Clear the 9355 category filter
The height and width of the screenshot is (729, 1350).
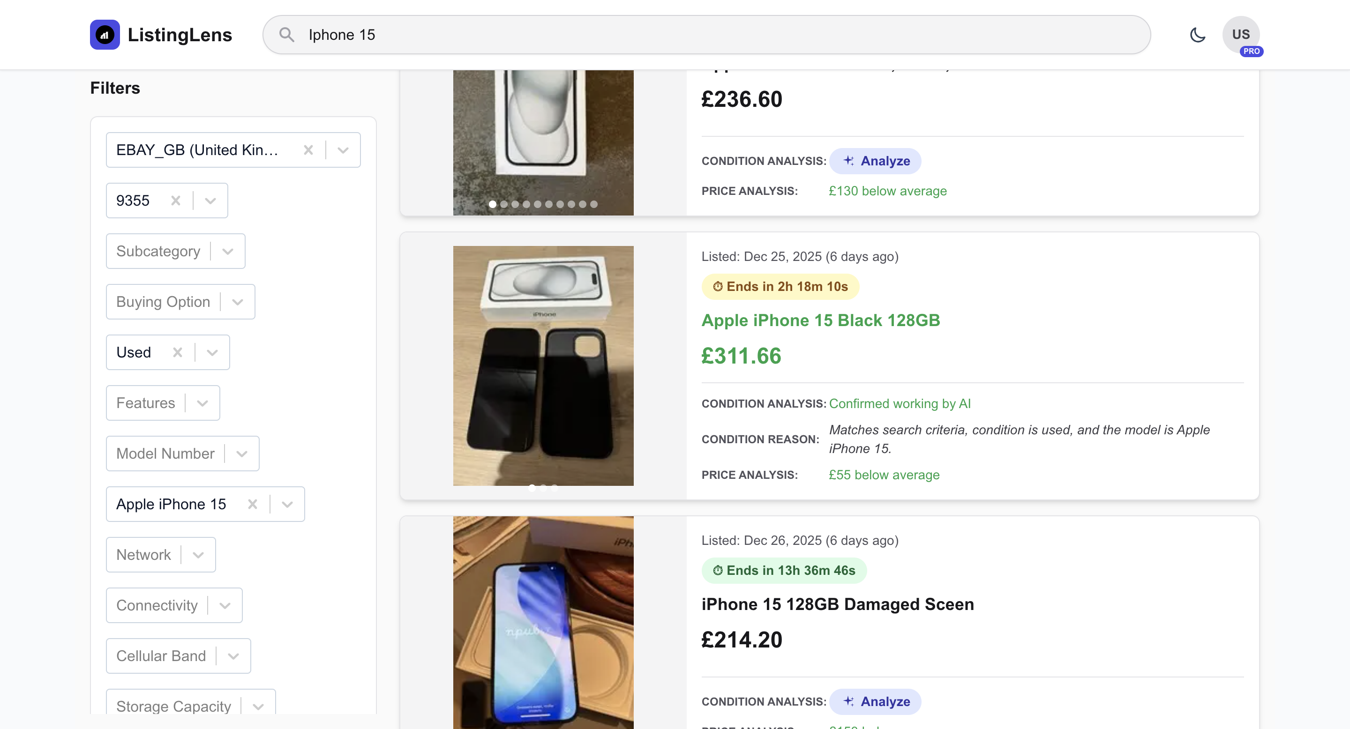[175, 200]
